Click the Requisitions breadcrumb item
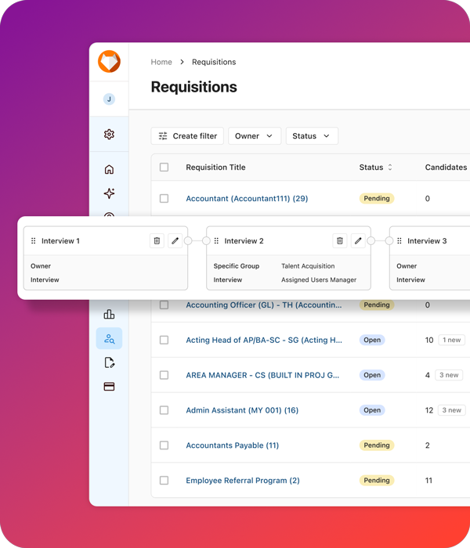The height and width of the screenshot is (548, 470). 214,62
